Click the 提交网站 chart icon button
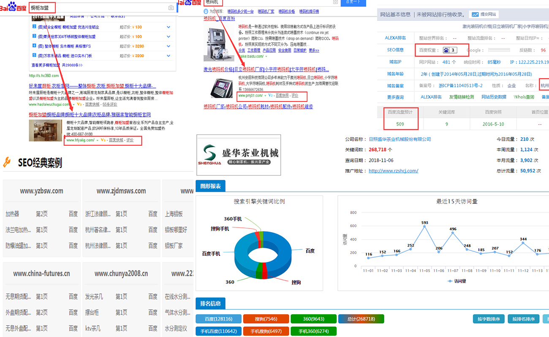 pos(484,14)
